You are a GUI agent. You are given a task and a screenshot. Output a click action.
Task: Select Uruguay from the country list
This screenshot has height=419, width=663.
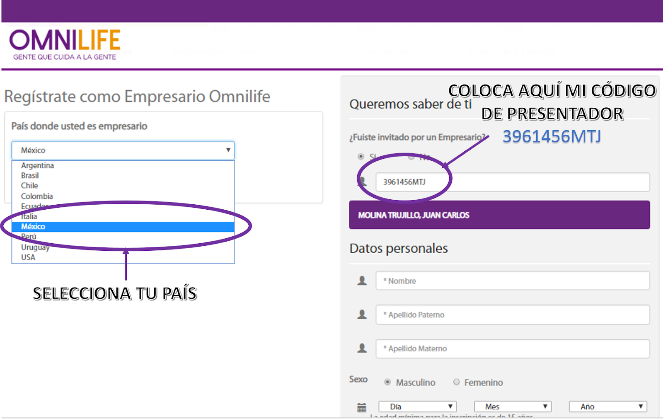(x=123, y=247)
